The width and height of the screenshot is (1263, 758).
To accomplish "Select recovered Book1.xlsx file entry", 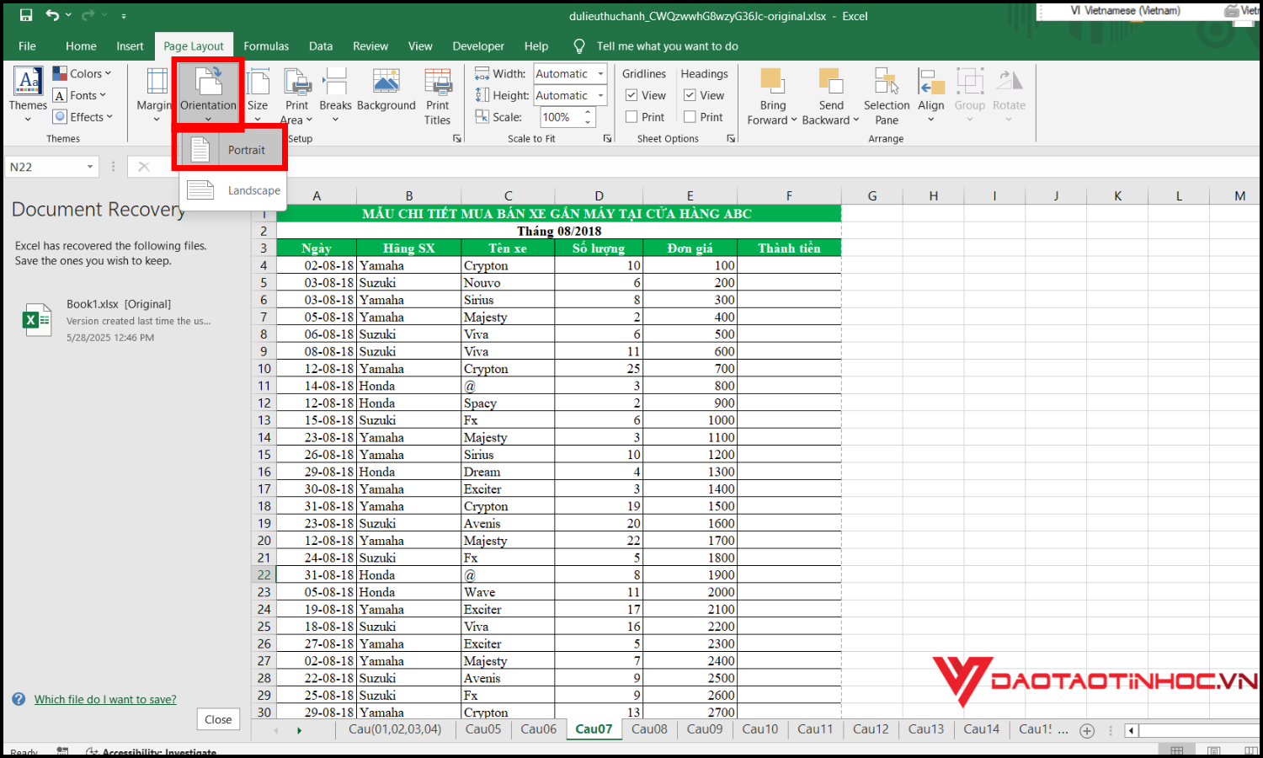I will pos(118,320).
